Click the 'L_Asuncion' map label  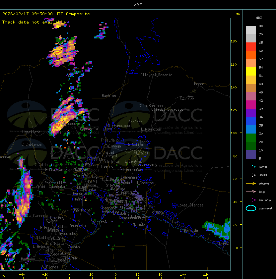click(151, 129)
